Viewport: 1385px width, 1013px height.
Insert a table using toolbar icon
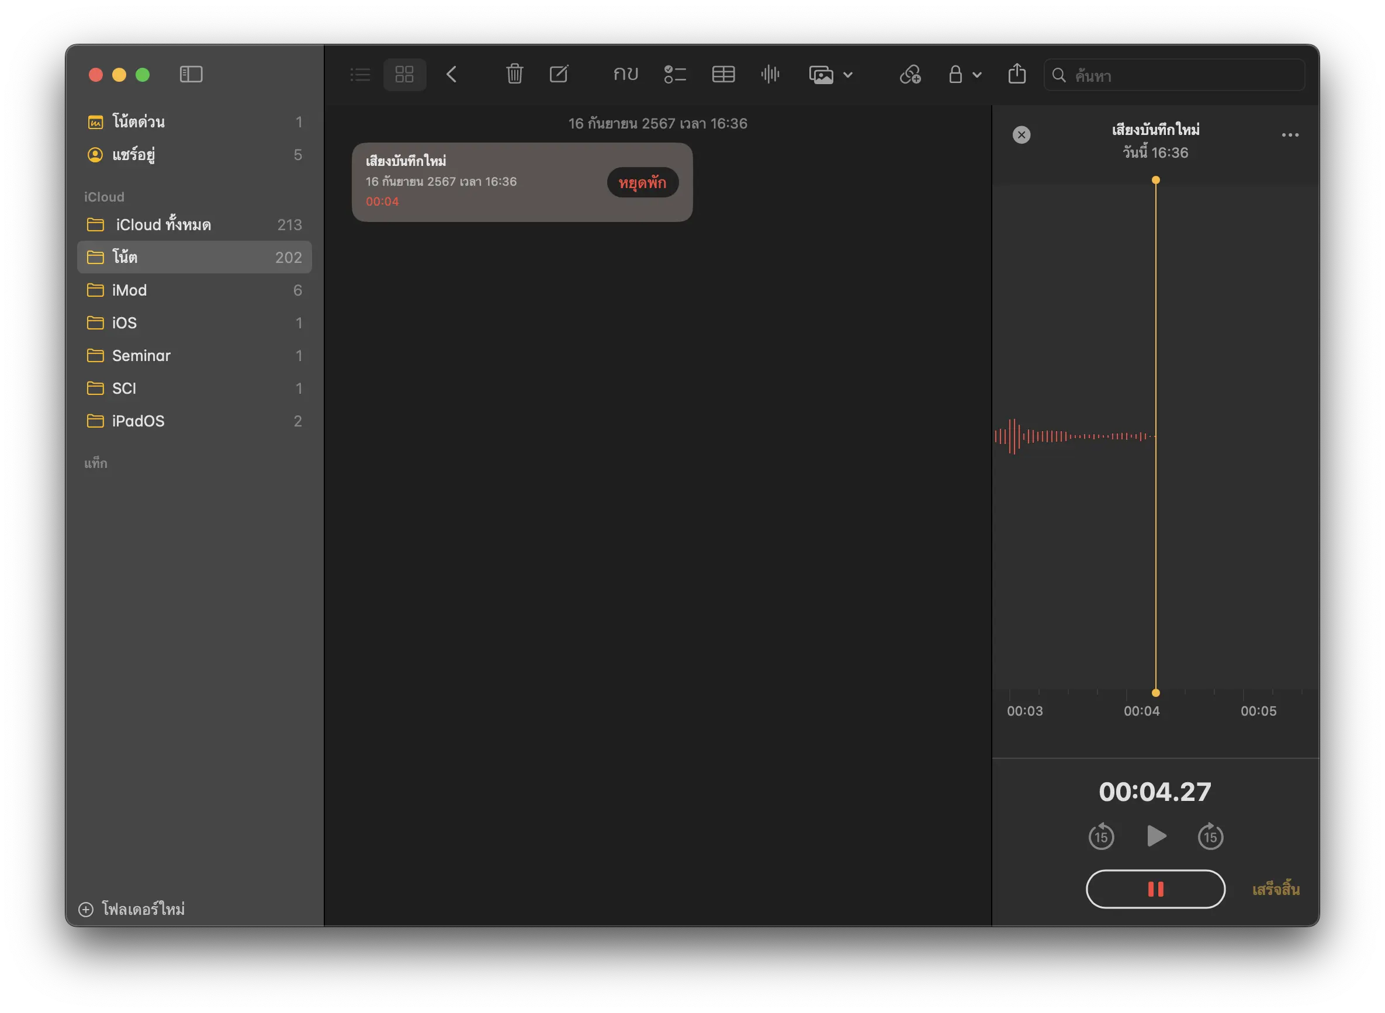tap(723, 74)
